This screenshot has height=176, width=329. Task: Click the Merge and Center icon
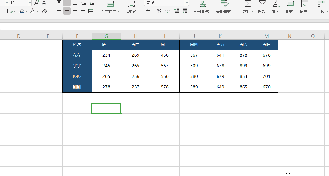click(x=110, y=4)
